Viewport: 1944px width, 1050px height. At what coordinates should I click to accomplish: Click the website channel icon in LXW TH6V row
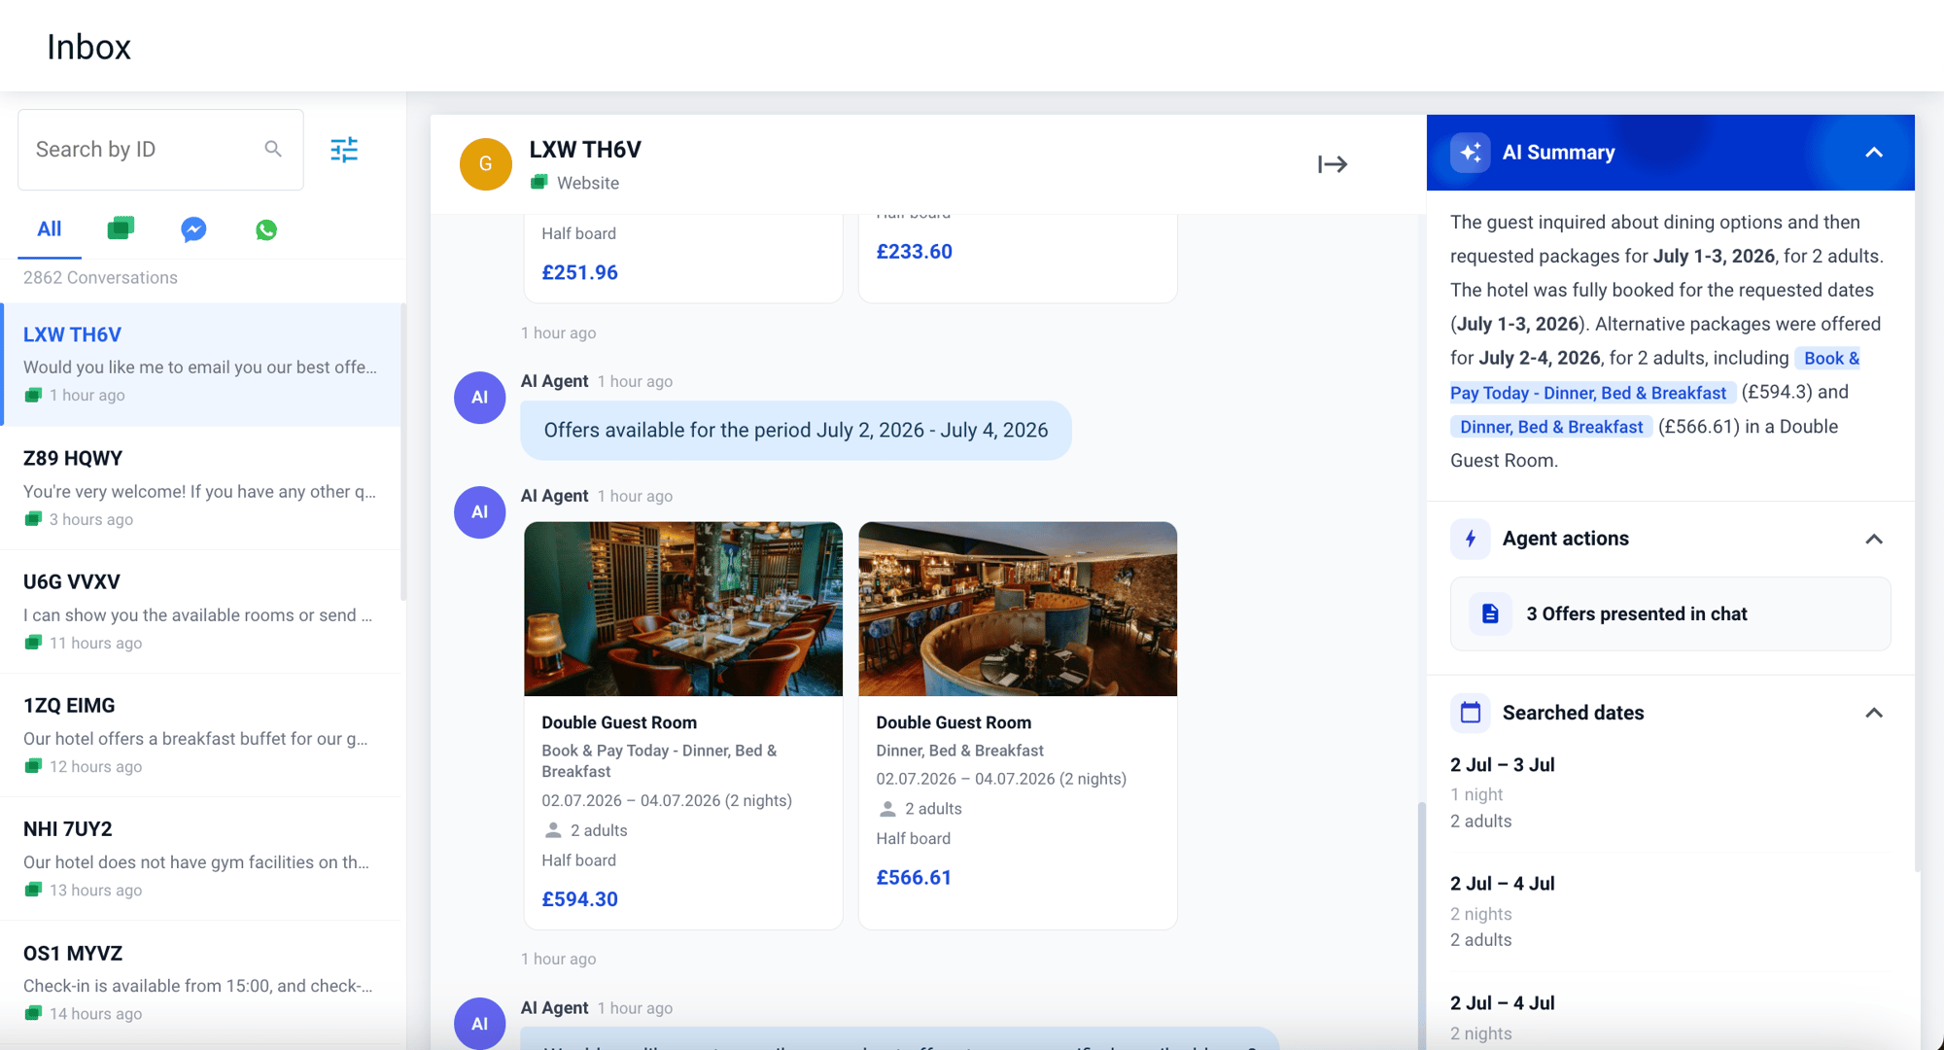click(x=33, y=395)
